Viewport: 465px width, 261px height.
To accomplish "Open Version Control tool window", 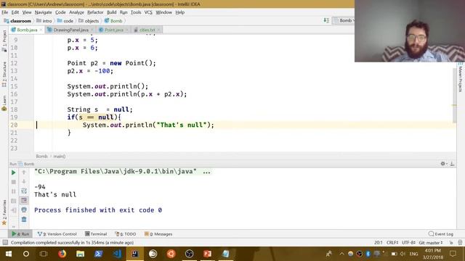I will 57,234.
